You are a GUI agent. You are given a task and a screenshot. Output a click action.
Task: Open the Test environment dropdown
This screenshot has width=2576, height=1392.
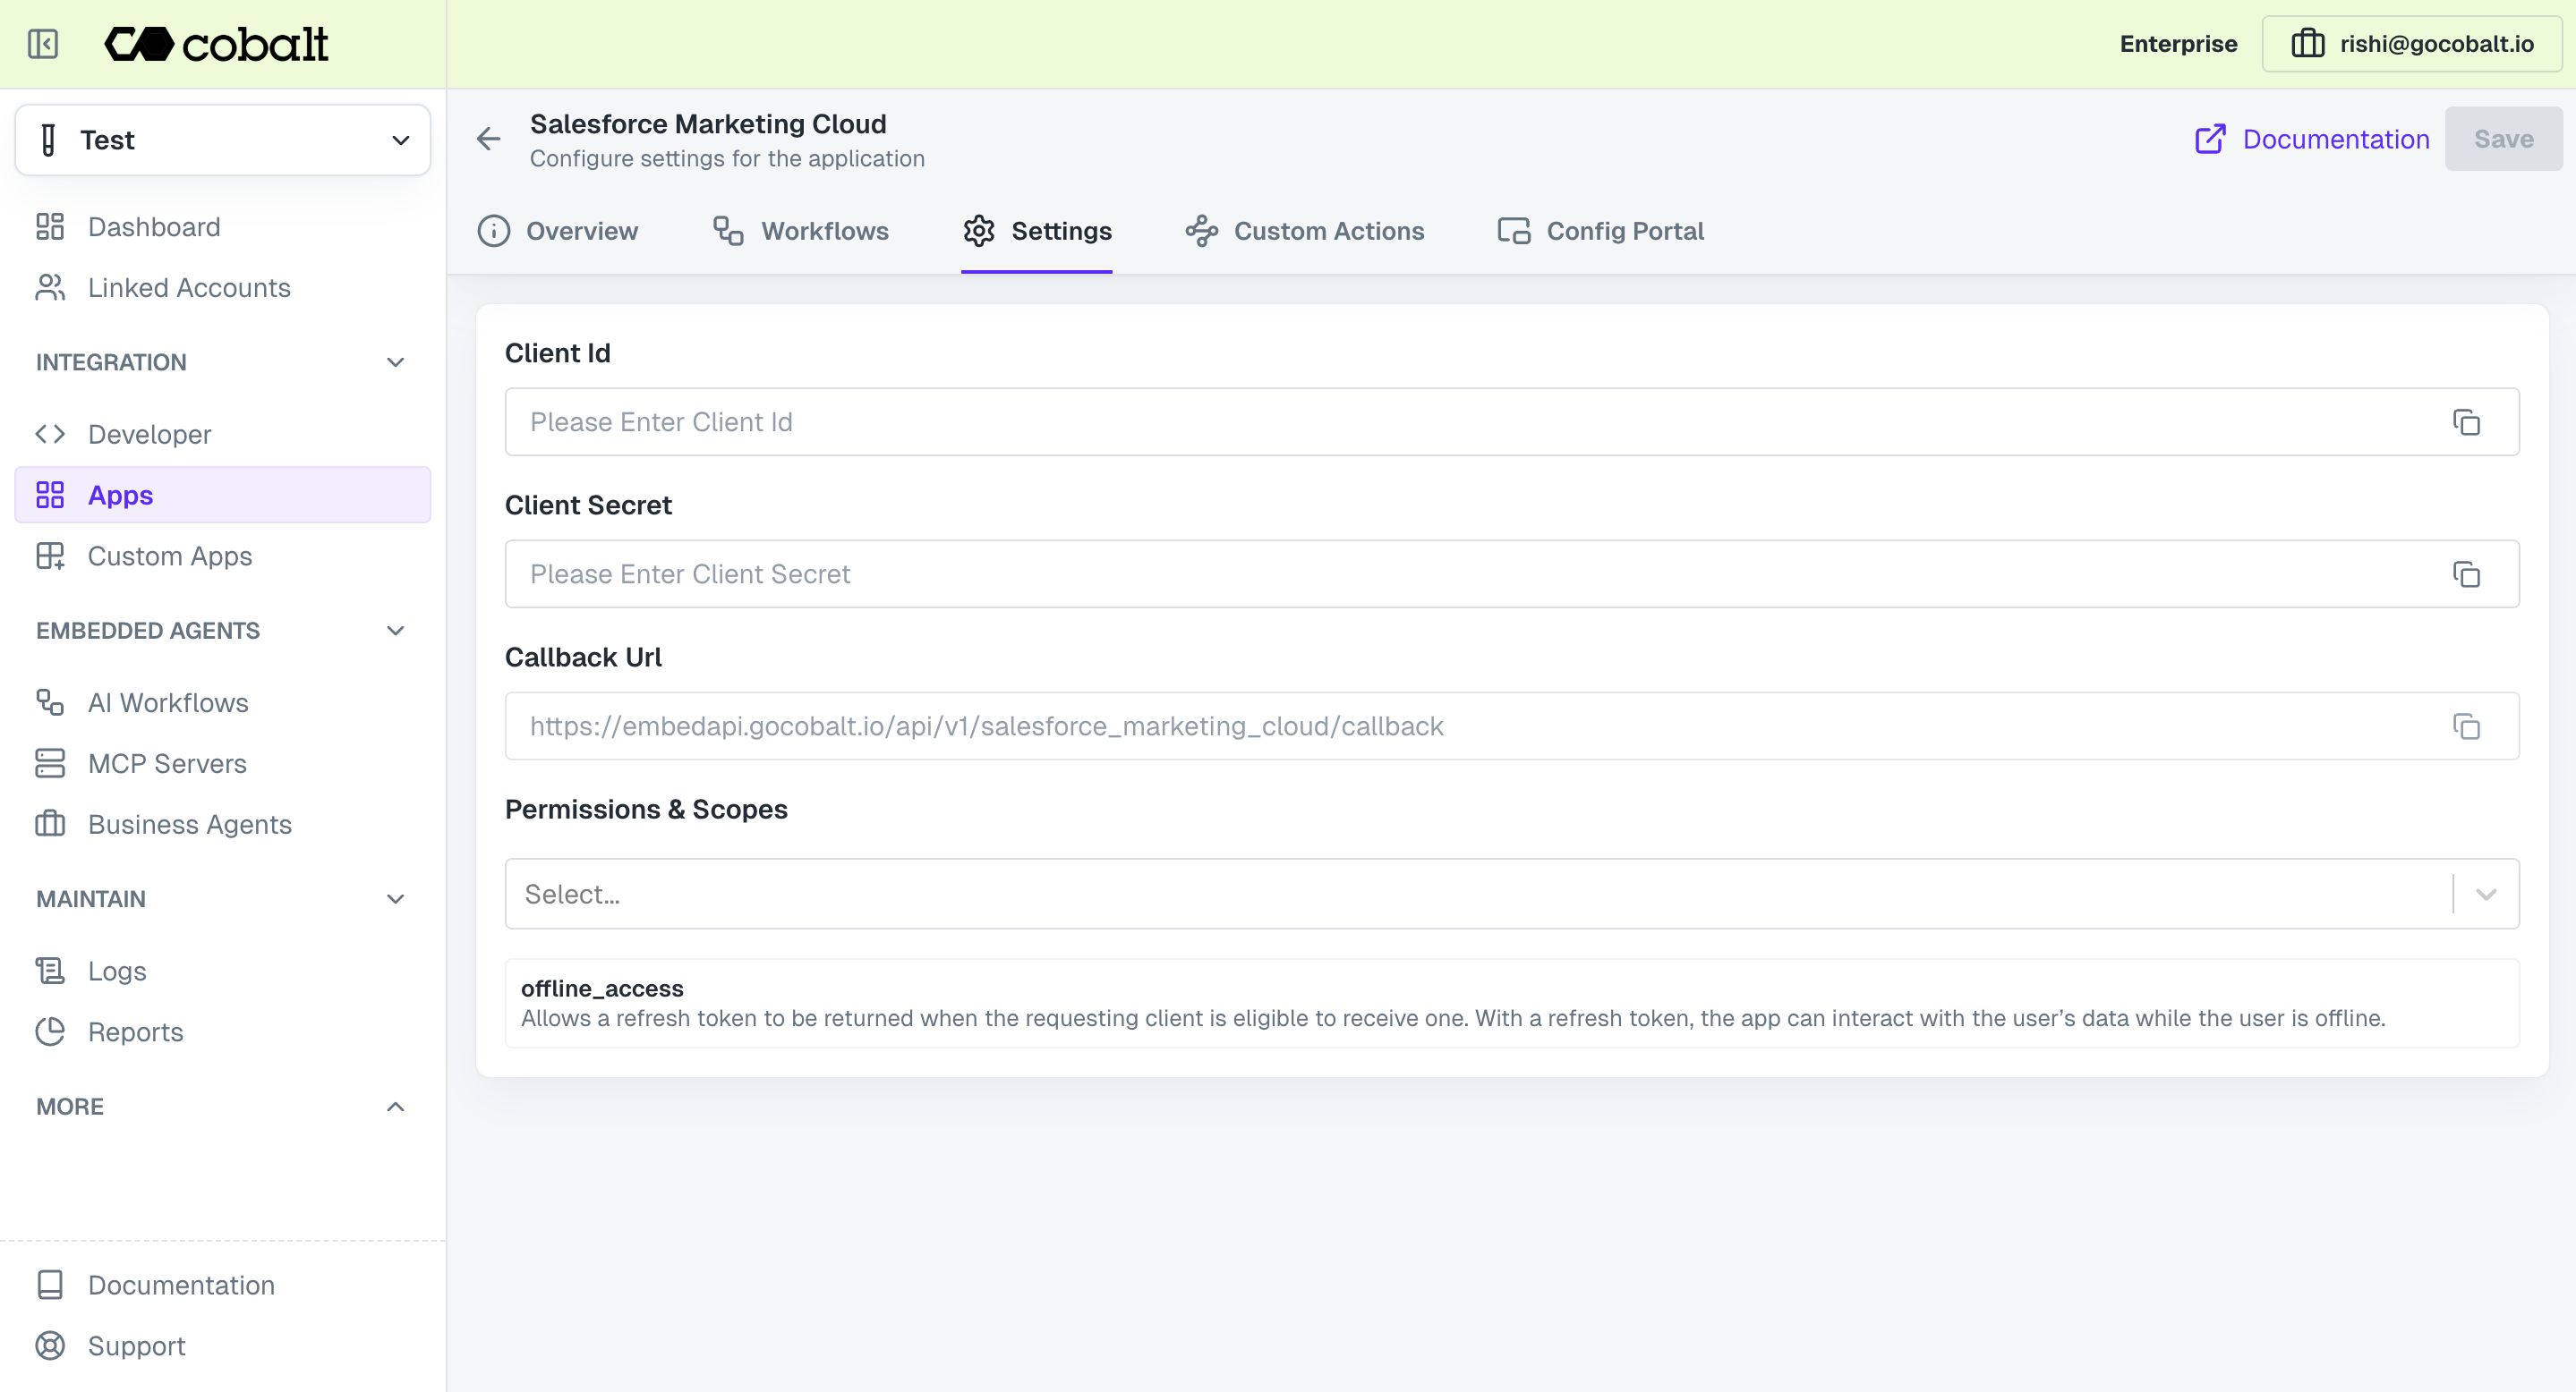point(223,140)
